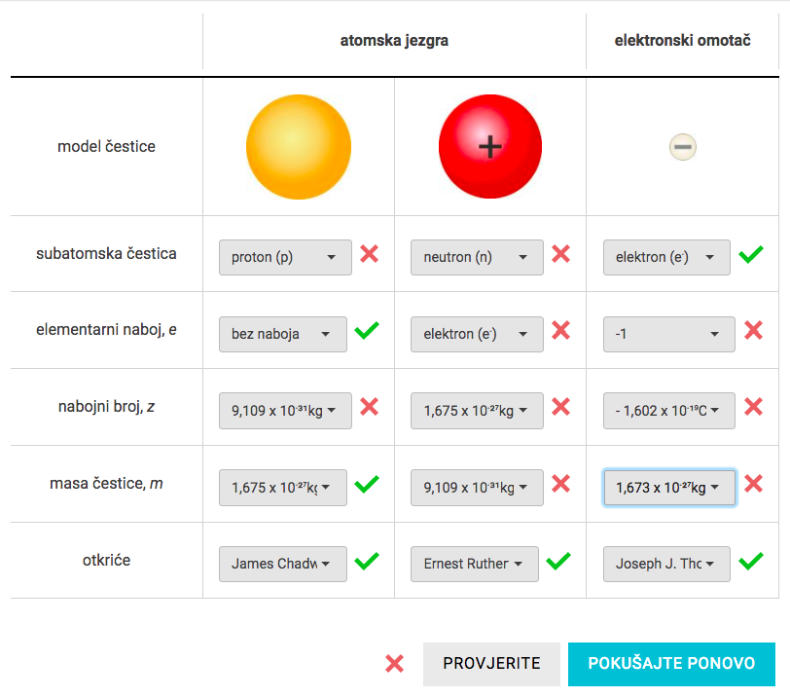Screen dimensions: 790x698
Task: Click the orange neutron particle model
Action: click(x=299, y=147)
